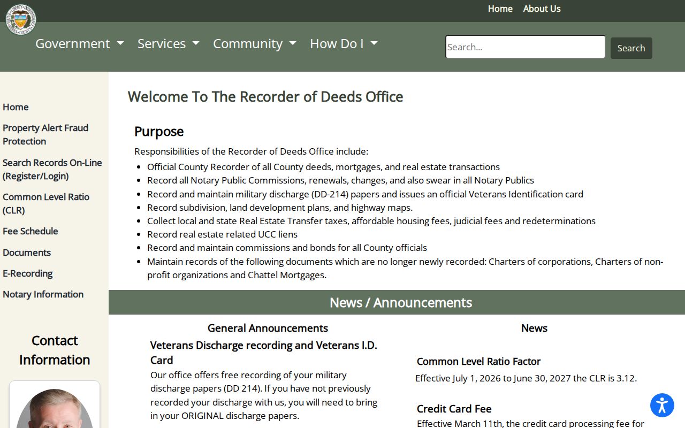Click the Purpose heading
Viewport: 685px width, 428px height.
pyautogui.click(x=159, y=131)
